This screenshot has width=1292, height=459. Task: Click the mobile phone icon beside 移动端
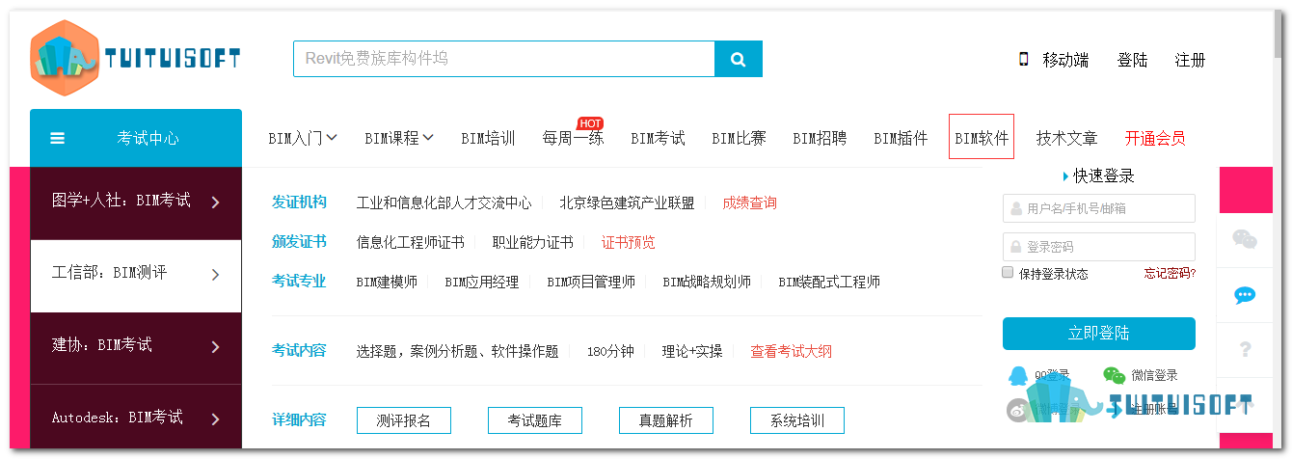point(1024,60)
